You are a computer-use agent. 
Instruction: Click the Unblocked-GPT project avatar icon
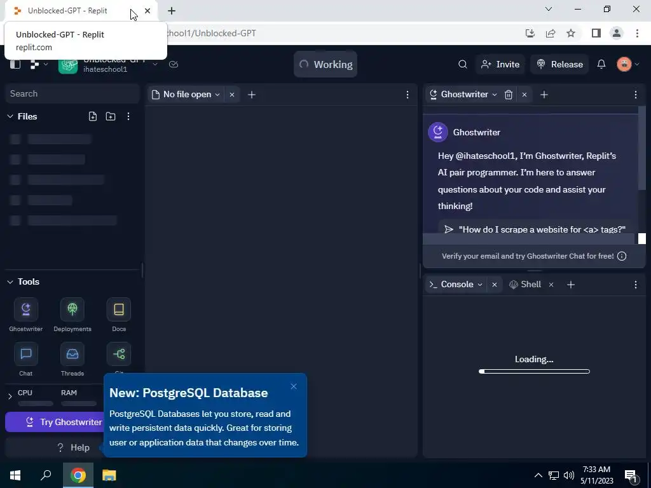point(68,65)
